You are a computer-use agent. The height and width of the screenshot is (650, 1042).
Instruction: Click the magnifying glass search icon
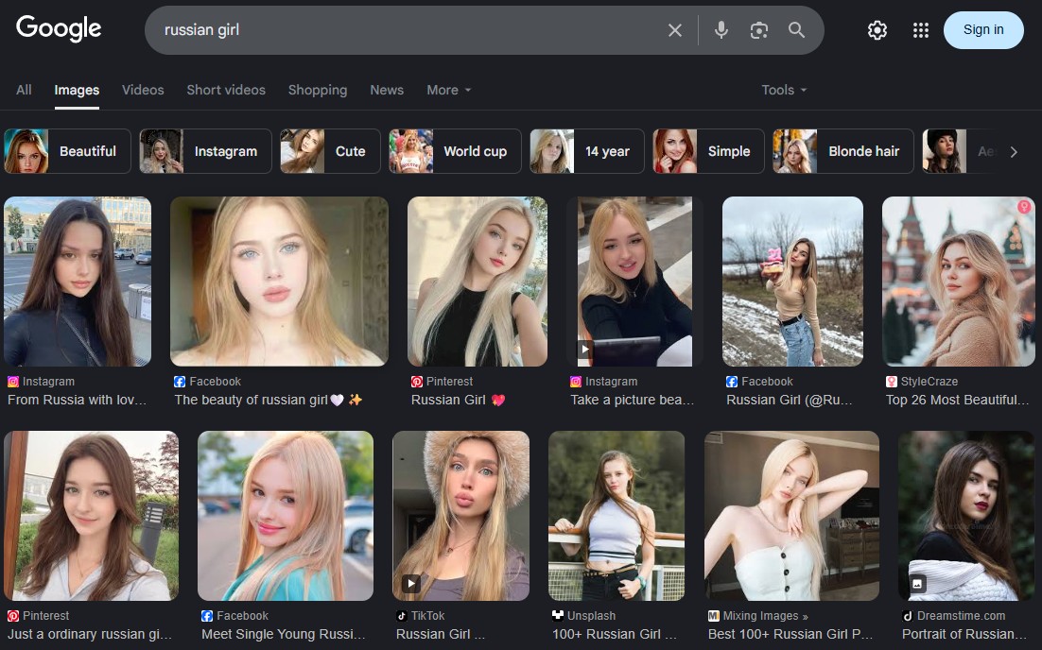click(x=796, y=30)
